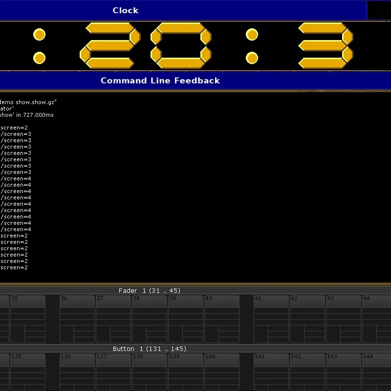Choose button executor 144
391x391 pixels.
[376, 372]
